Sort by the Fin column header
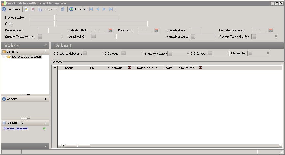The height and width of the screenshot is (155, 285). [x=92, y=68]
